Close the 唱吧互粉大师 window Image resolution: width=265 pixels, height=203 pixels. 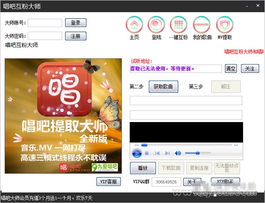[258, 6]
